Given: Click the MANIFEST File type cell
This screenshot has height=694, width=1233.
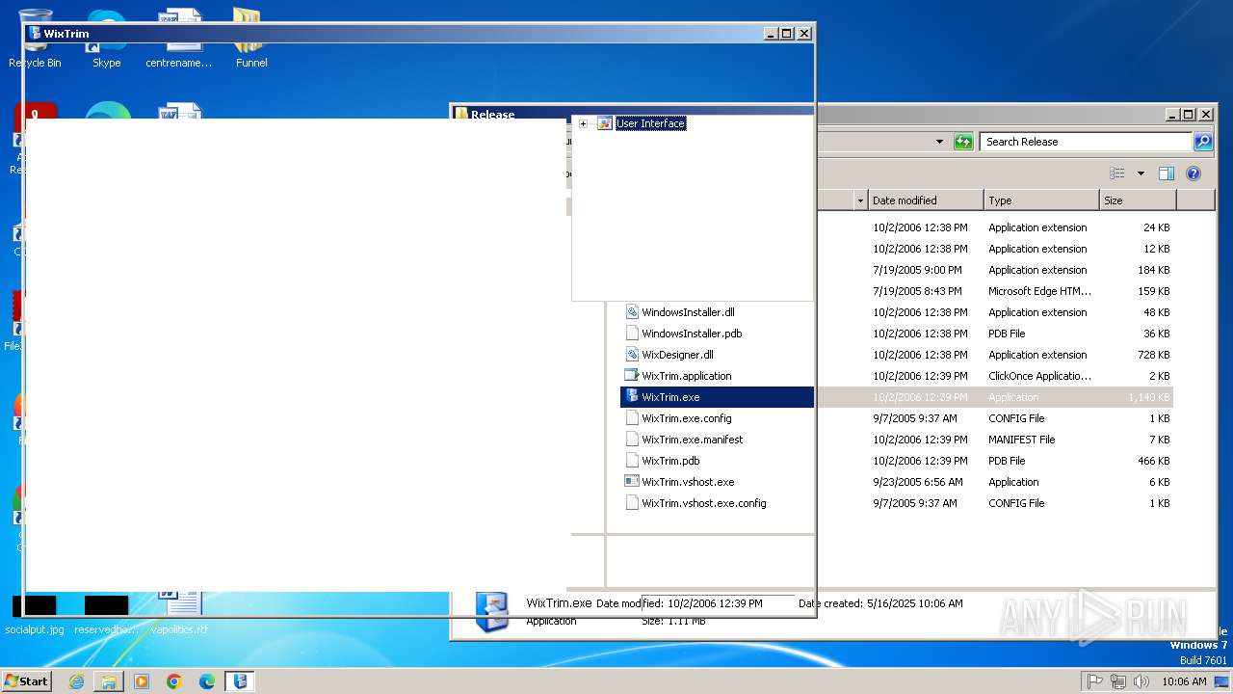Looking at the screenshot, I should pyautogui.click(x=1022, y=440).
